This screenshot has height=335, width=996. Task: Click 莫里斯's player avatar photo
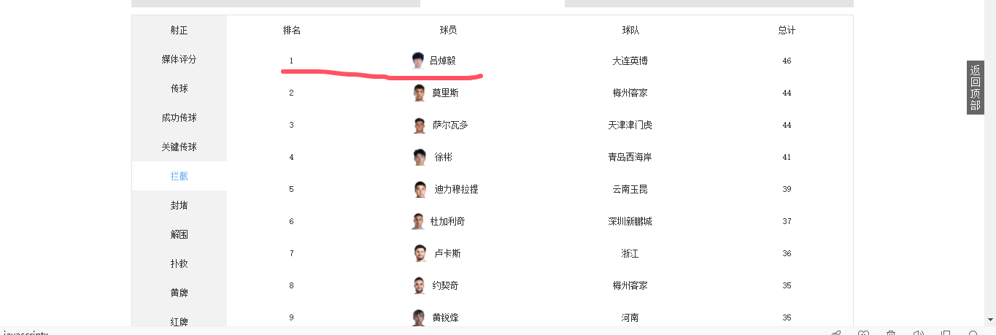(x=419, y=93)
